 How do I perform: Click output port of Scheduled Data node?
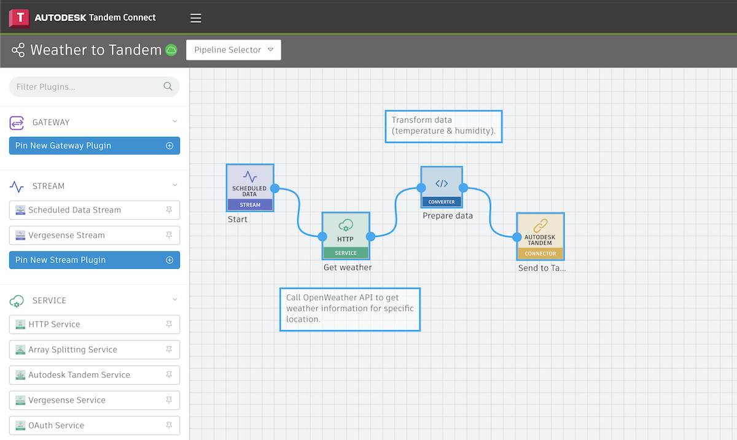pyautogui.click(x=275, y=188)
